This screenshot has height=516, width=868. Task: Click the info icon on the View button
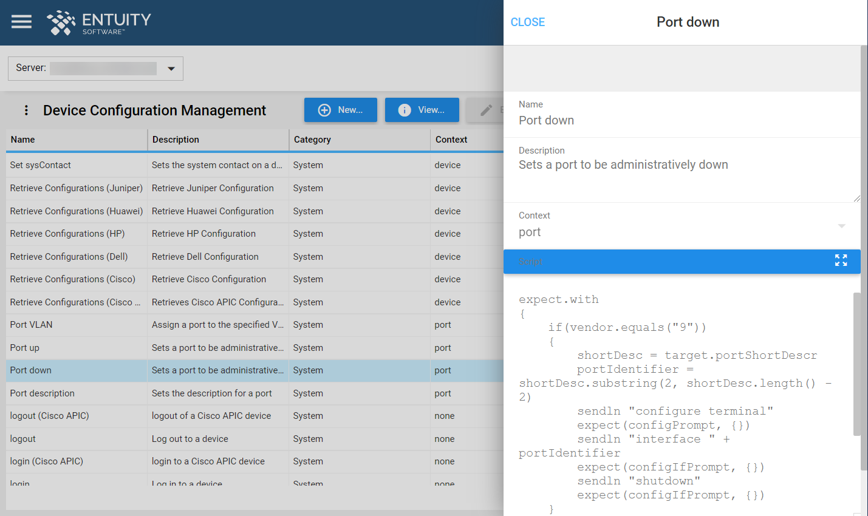click(403, 110)
